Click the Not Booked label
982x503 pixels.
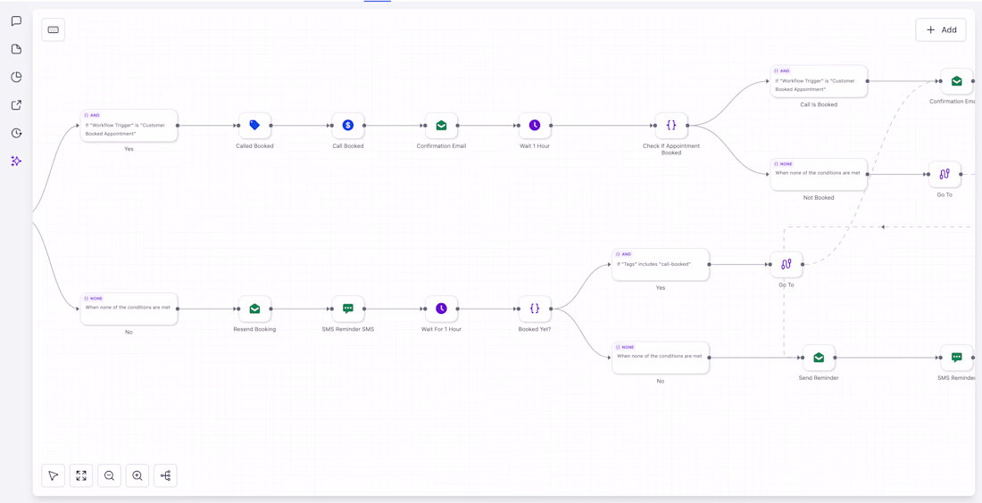click(819, 198)
